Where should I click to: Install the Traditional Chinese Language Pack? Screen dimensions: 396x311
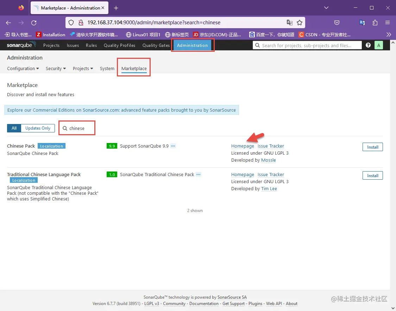click(x=372, y=176)
